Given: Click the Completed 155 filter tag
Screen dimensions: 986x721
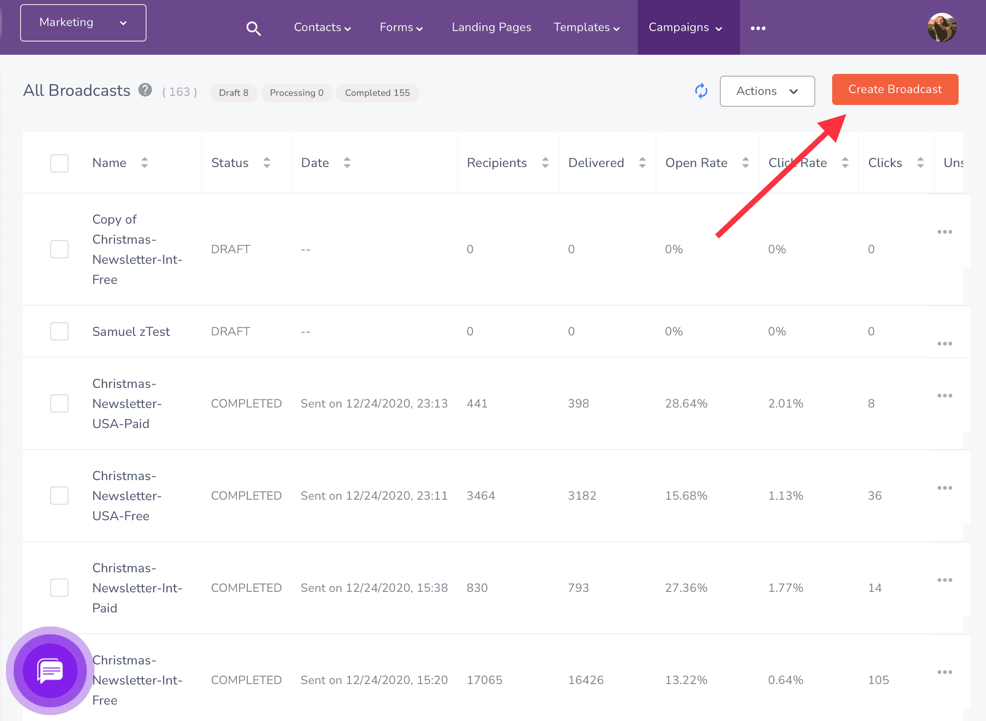Looking at the screenshot, I should (x=378, y=93).
